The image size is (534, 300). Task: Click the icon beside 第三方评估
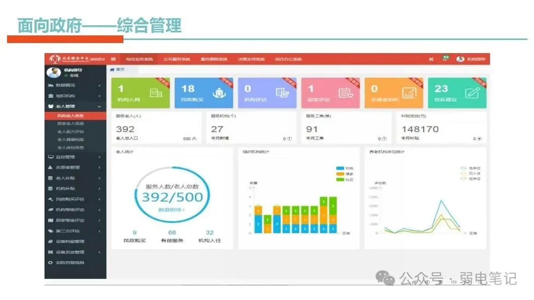[51, 231]
